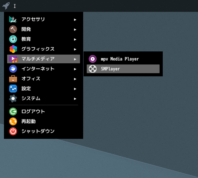Choose ログアウト to log out
Viewport: 198px width, 178px height.
click(44, 112)
